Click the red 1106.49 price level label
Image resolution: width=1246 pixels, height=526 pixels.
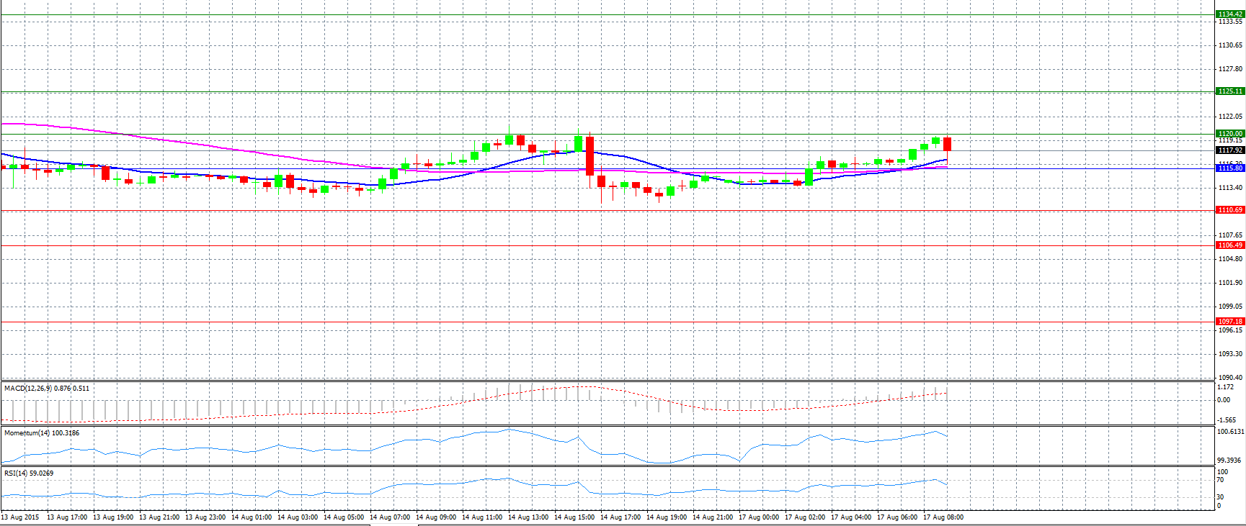point(1229,245)
